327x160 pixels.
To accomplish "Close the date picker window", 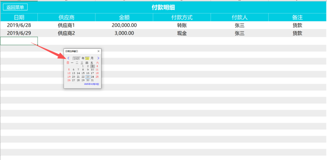I will pos(98,51).
